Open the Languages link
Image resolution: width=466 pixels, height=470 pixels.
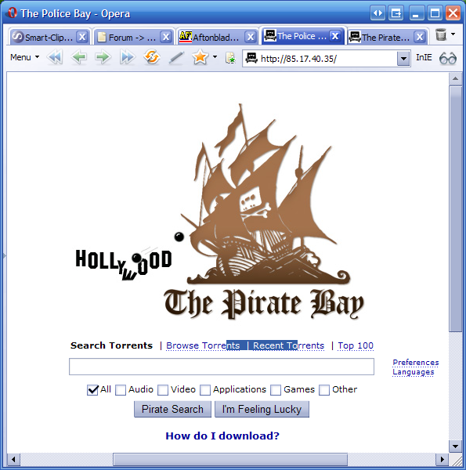414,372
